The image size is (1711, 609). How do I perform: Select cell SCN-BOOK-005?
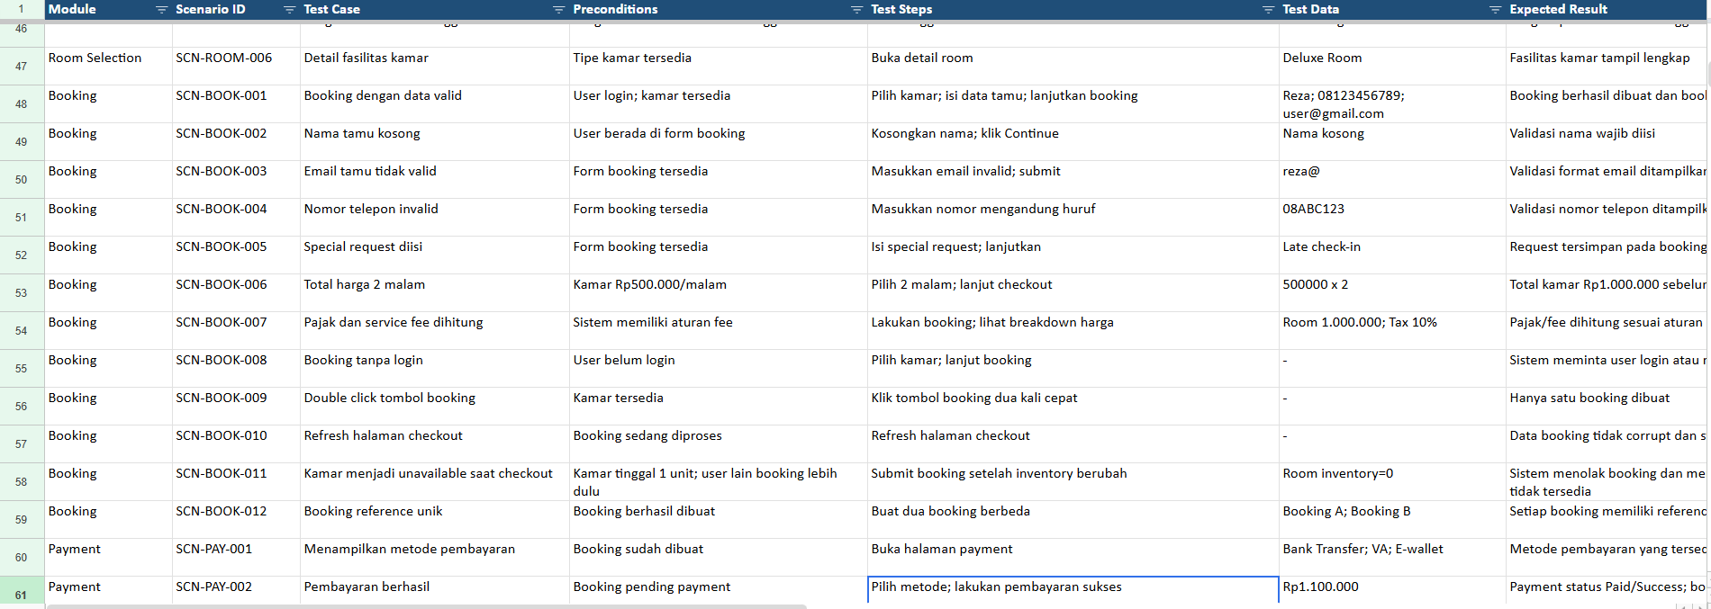(236, 255)
